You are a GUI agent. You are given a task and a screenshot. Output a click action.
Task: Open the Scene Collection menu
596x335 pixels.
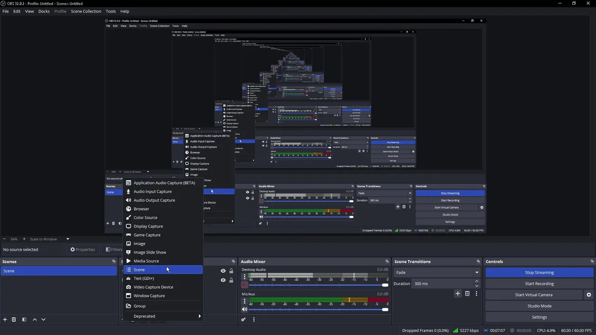[x=86, y=11]
